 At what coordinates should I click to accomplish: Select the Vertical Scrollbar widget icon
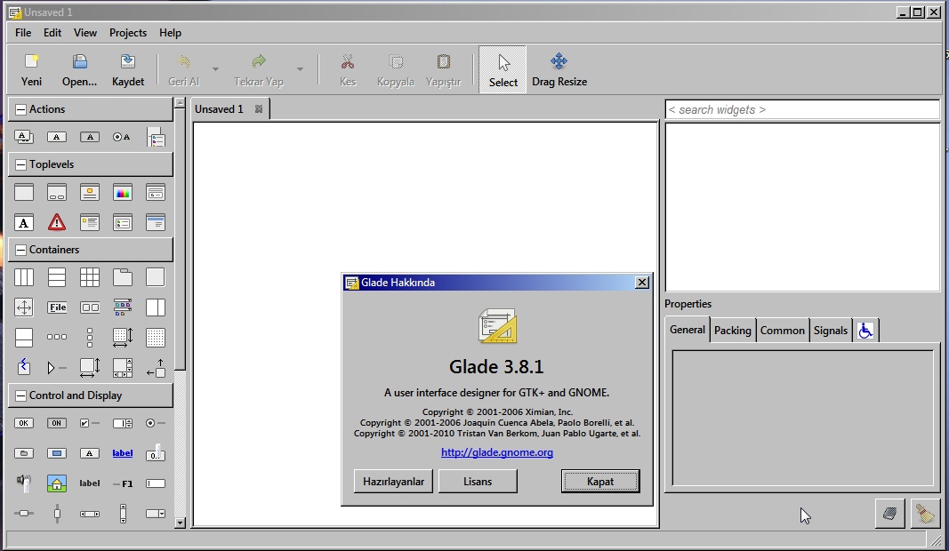[122, 514]
